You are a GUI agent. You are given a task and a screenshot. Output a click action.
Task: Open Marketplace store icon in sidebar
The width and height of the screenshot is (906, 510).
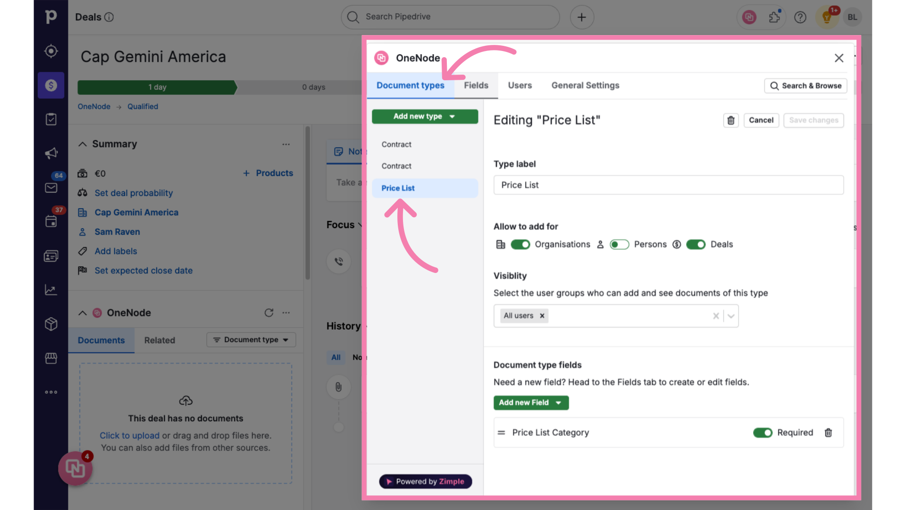coord(51,358)
